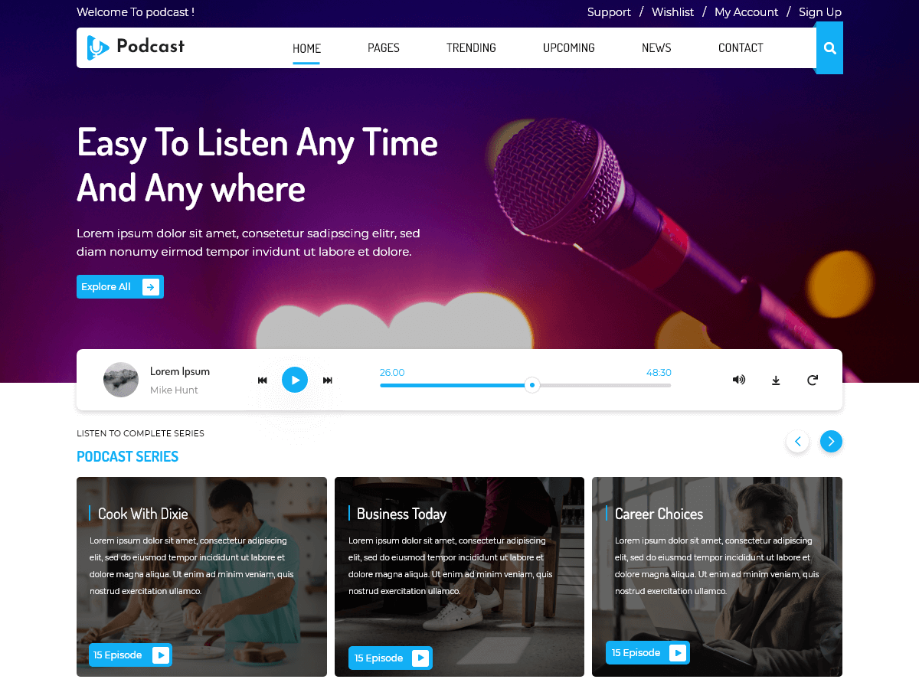The image size is (919, 689).
Task: Open the search panel
Action: click(829, 47)
